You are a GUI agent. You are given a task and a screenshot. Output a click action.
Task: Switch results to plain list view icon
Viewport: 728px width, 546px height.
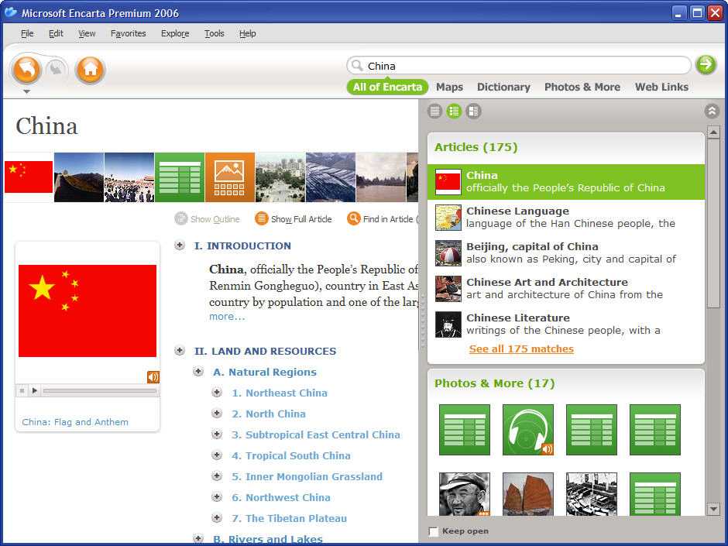434,111
